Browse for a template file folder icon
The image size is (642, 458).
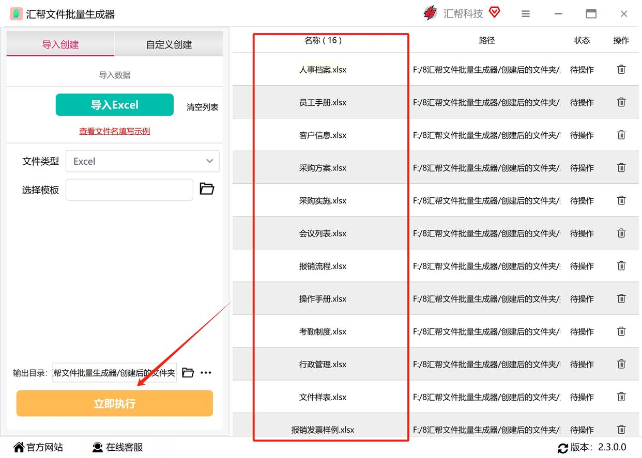pos(207,189)
